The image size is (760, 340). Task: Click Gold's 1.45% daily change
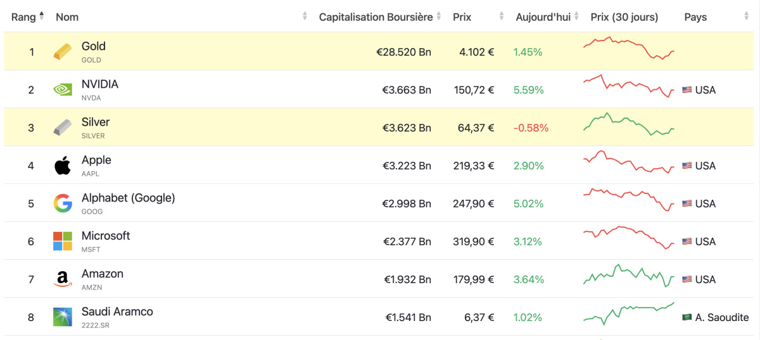coord(528,52)
